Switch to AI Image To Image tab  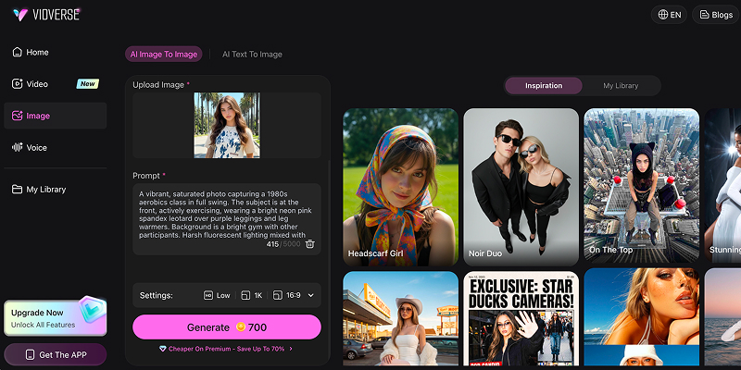coord(164,55)
